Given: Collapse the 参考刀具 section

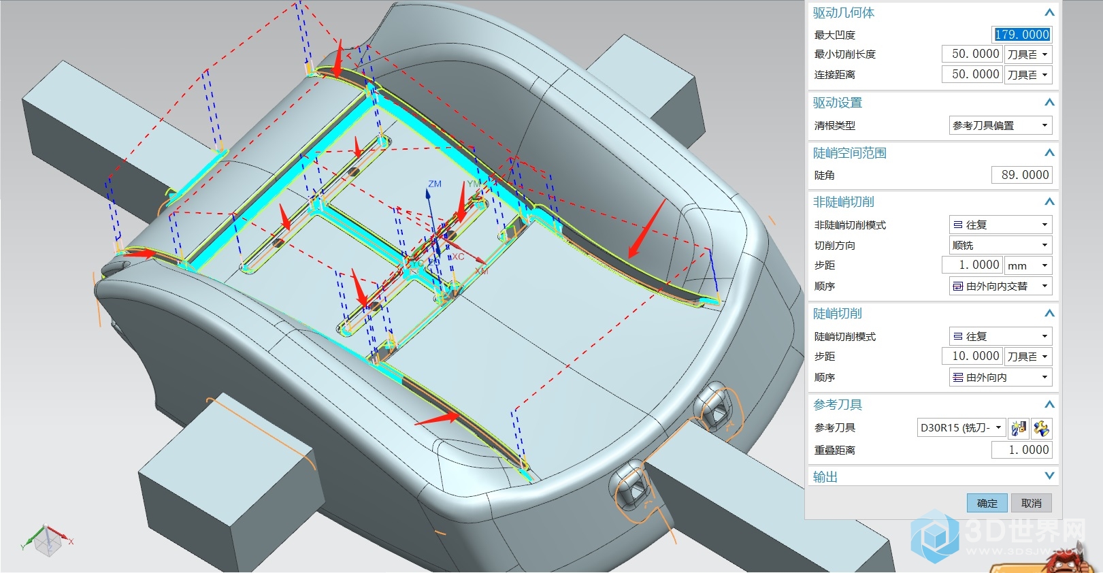Looking at the screenshot, I should (x=1049, y=405).
